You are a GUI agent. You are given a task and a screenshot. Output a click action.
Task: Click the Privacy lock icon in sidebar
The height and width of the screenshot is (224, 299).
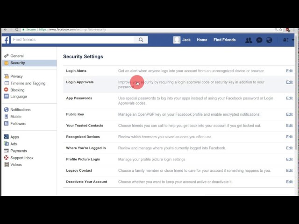click(6, 76)
